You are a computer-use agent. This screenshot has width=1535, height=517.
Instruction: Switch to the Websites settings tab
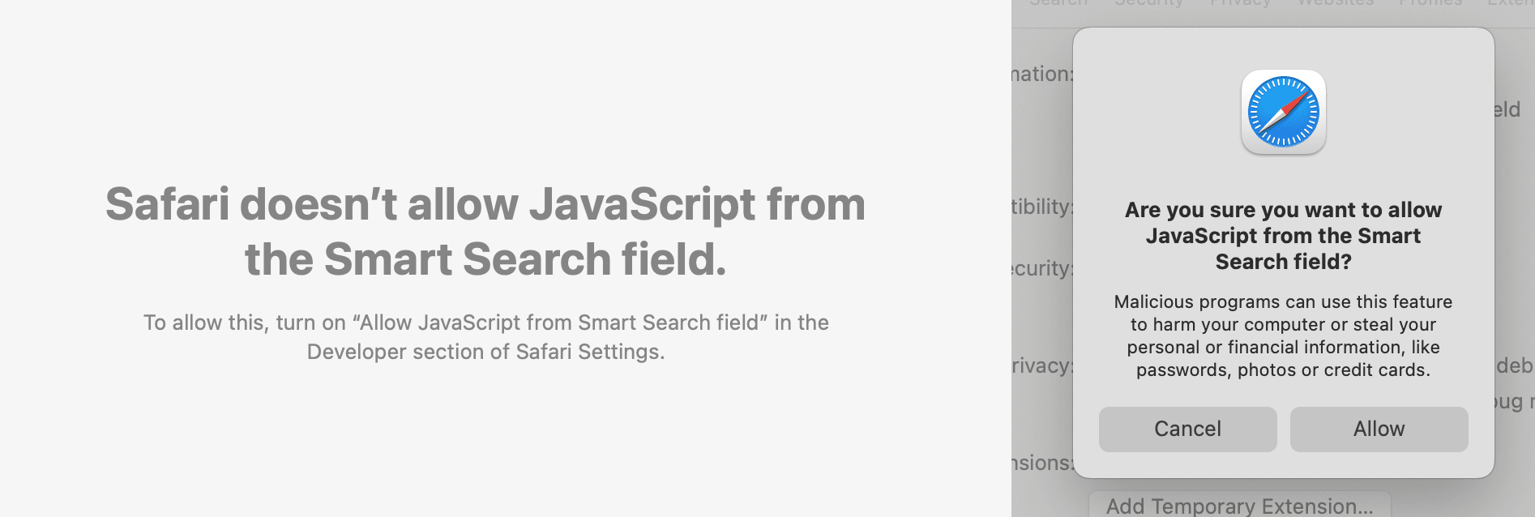(1336, 4)
